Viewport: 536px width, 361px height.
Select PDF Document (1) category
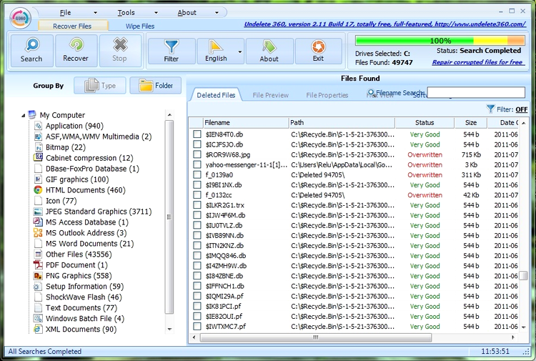[76, 265]
